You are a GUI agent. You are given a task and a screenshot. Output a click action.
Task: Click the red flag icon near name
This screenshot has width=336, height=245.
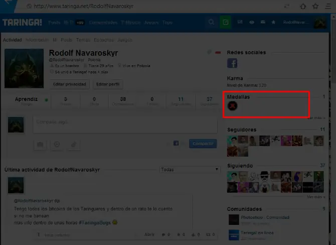pyautogui.click(x=218, y=52)
